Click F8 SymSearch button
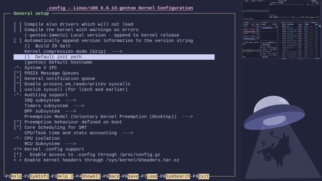 click(x=175, y=176)
